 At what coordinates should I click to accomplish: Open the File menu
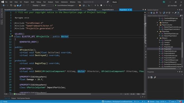[6, 2]
